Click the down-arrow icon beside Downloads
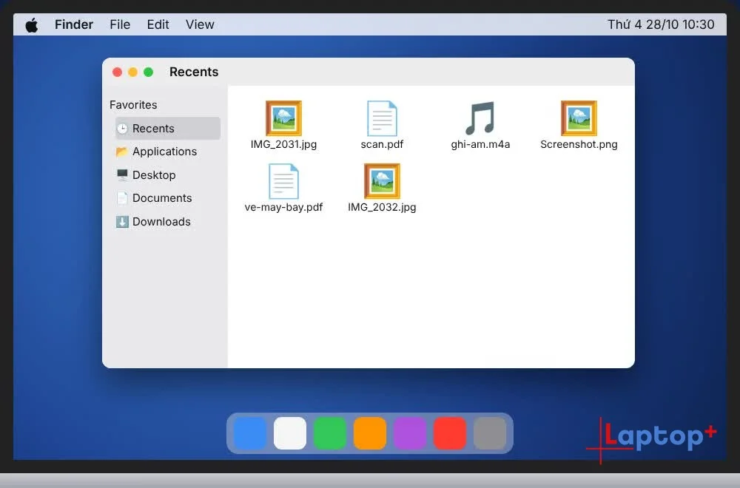The height and width of the screenshot is (488, 740). coord(122,222)
